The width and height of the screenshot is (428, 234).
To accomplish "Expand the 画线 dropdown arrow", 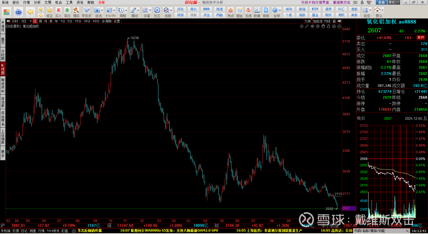I will coord(138,10).
